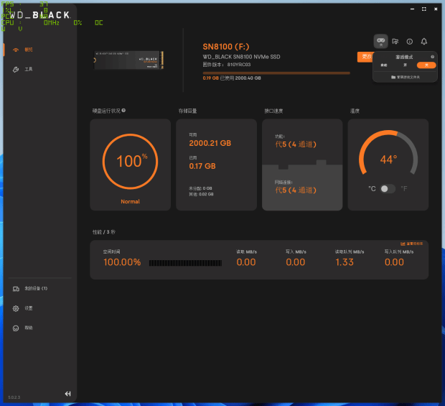Viewport: 445px width, 406px height.
Task: Close the WD_BLACK Dashboard window
Action: pyautogui.click(x=436, y=9)
